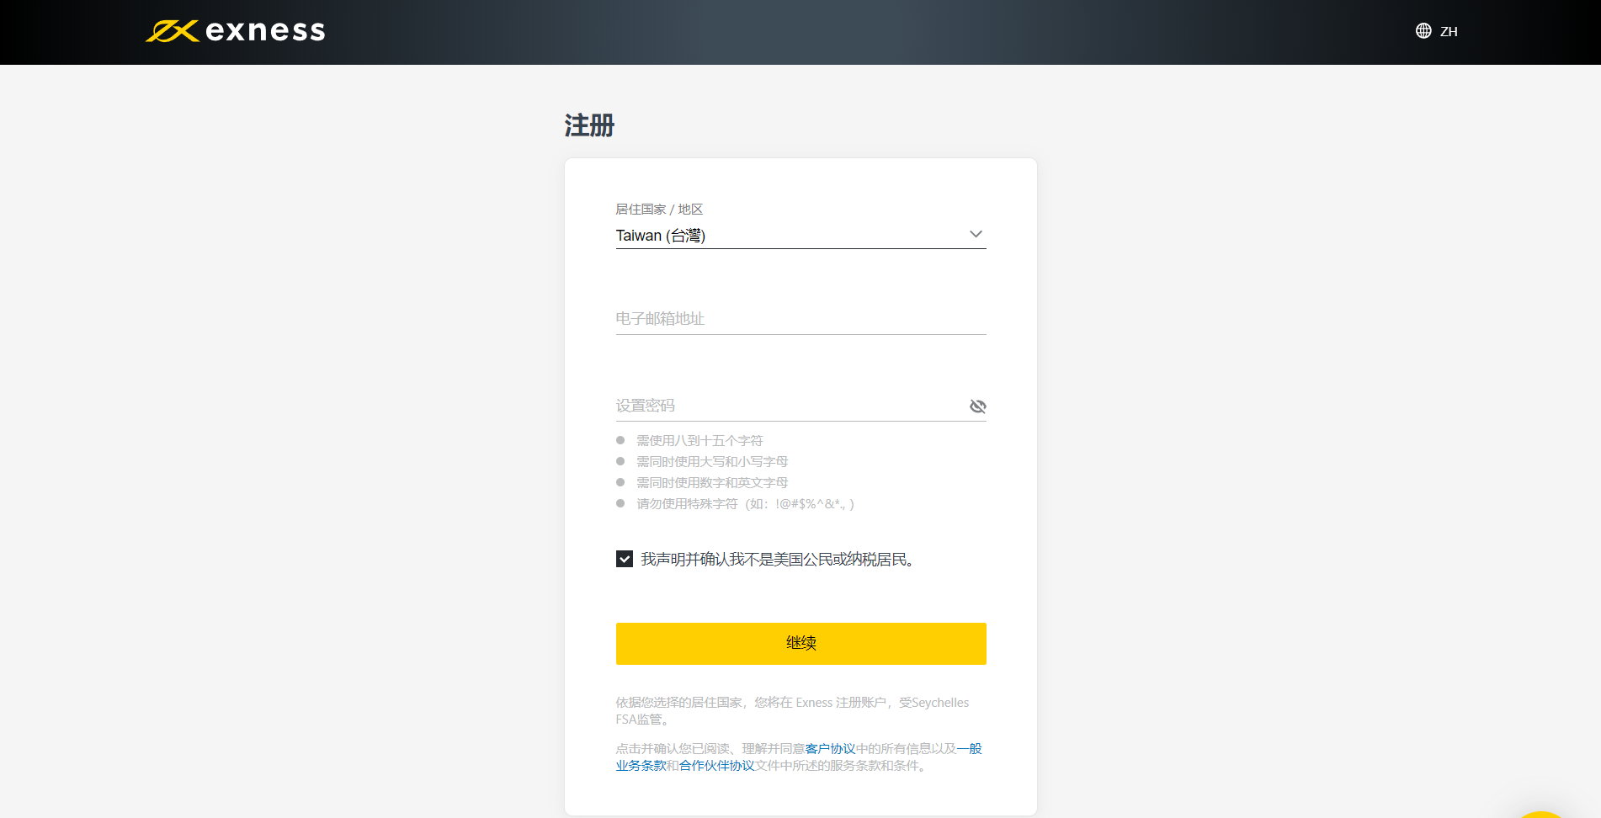The width and height of the screenshot is (1601, 818).
Task: Click the 需同时使用大写和小写字母 requirement text
Action: pyautogui.click(x=712, y=462)
